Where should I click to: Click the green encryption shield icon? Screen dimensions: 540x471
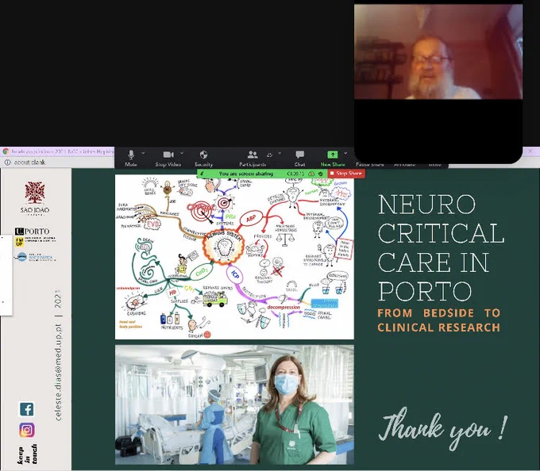pyautogui.click(x=320, y=174)
